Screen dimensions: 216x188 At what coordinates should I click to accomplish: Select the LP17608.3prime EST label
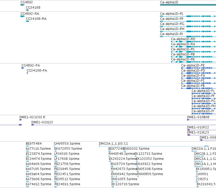(x=67, y=159)
